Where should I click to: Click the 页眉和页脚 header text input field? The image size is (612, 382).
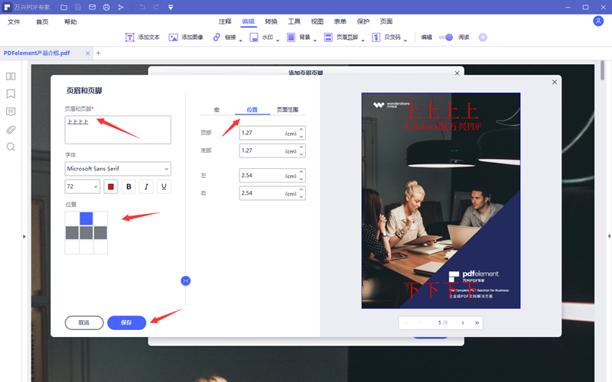pos(118,130)
